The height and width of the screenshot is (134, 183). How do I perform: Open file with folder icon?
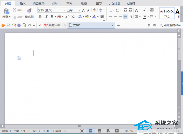coord(3,25)
